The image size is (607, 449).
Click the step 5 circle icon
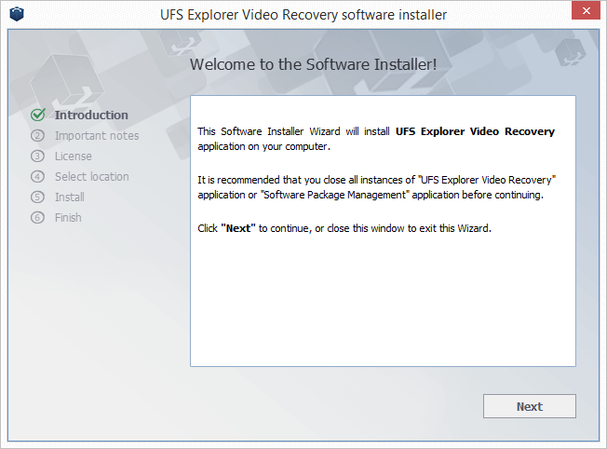38,197
